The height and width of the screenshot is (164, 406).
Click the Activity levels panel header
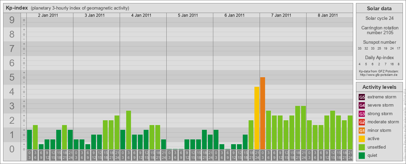(379, 87)
